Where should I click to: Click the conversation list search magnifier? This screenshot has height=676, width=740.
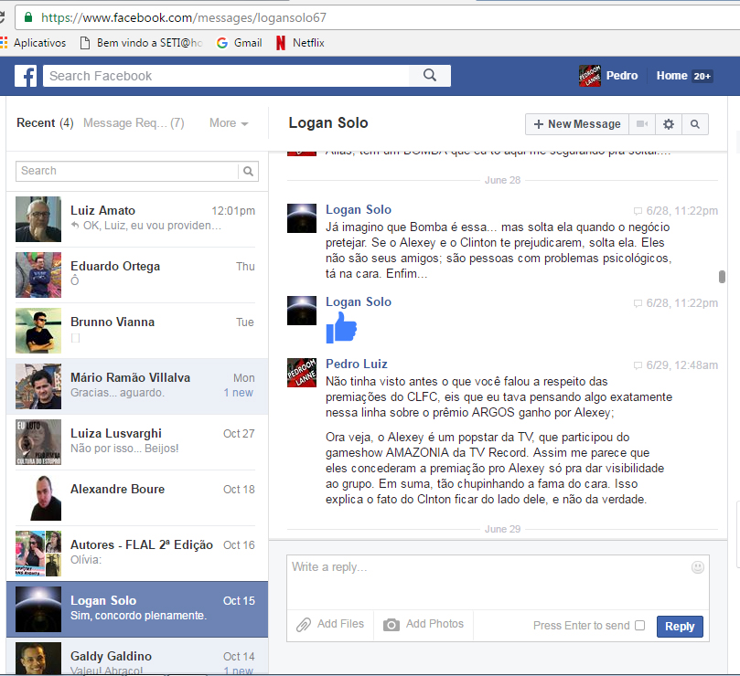point(248,171)
